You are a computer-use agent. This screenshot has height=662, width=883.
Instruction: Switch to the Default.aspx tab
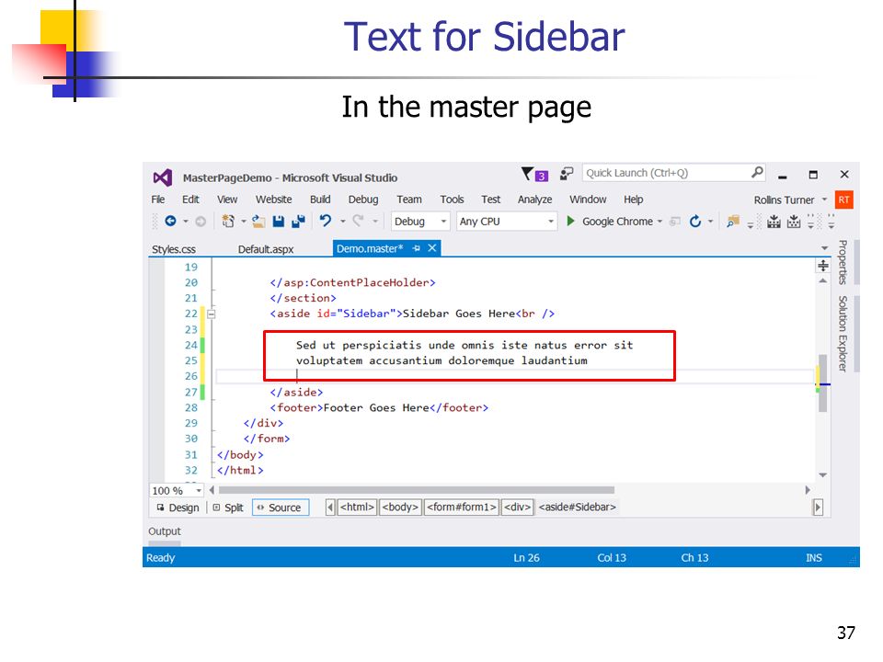(266, 249)
